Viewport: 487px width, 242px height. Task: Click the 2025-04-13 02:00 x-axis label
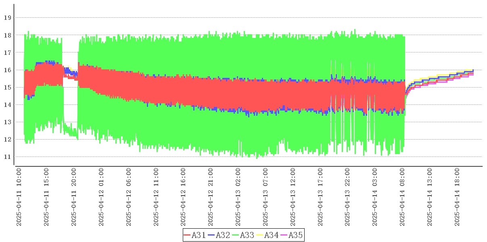tap(238, 197)
